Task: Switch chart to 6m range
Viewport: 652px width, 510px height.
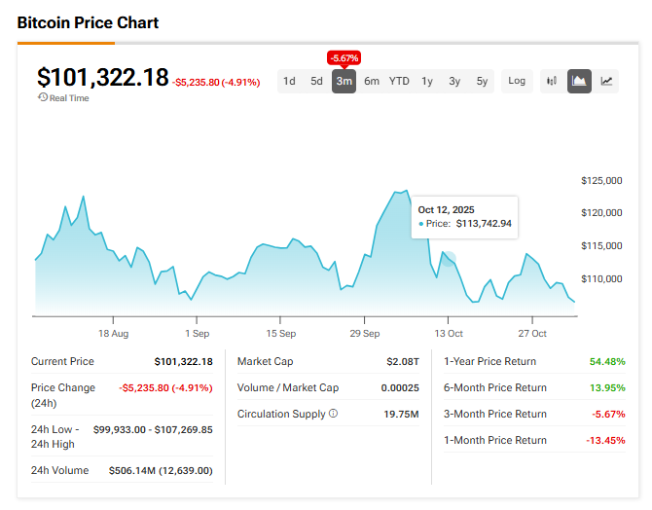Action: coord(372,81)
